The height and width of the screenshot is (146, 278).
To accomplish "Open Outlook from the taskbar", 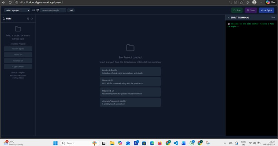I will pos(128,143).
